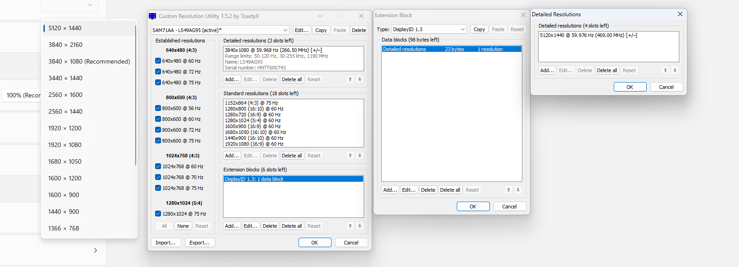
Task: Disable the 1280x1024 @ 75 Hz checkbox
Action: (x=158, y=214)
